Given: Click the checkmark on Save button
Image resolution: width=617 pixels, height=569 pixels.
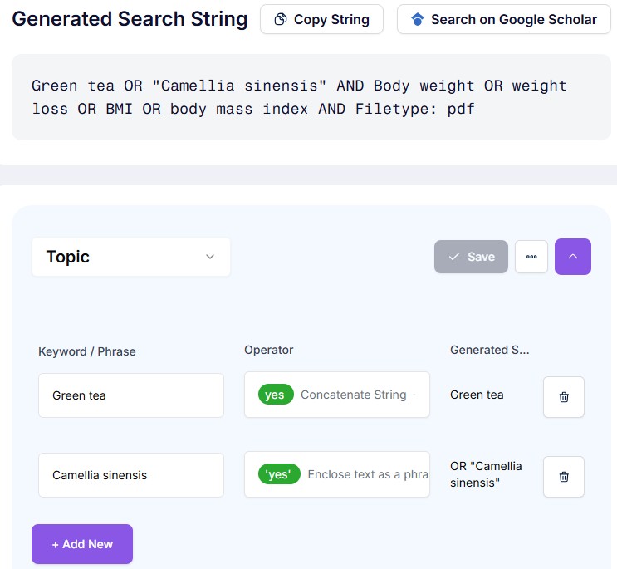Looking at the screenshot, I should pyautogui.click(x=454, y=257).
